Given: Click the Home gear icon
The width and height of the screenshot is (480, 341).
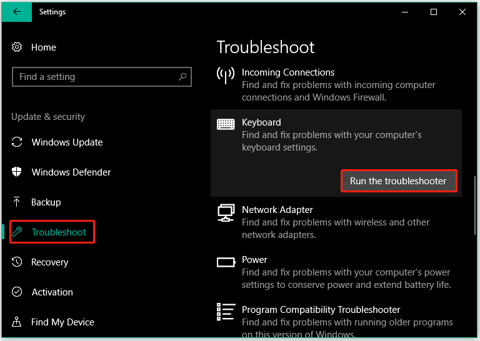Looking at the screenshot, I should (17, 47).
